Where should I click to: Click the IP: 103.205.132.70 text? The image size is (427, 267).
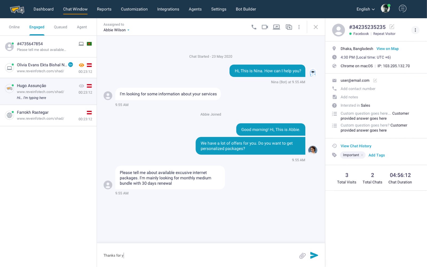pos(393,66)
